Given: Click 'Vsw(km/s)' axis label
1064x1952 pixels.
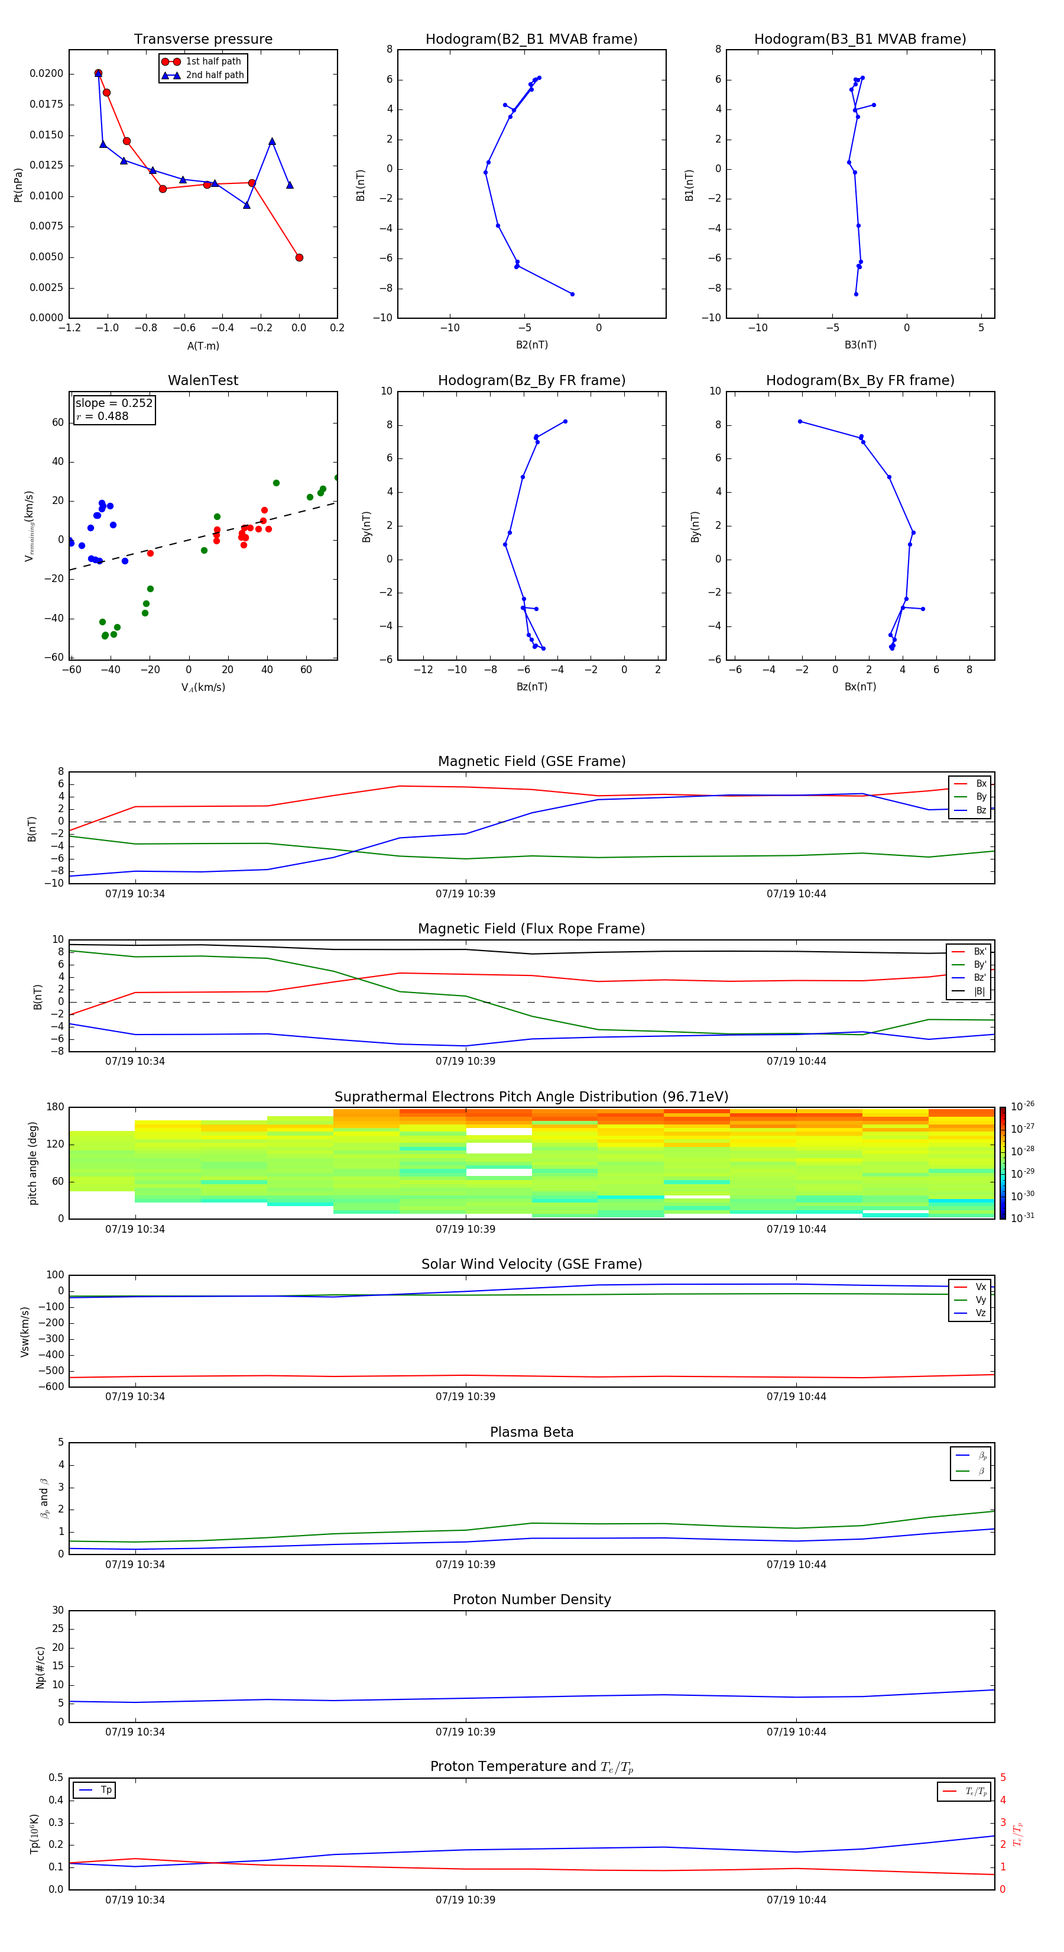Looking at the screenshot, I should [24, 1331].
